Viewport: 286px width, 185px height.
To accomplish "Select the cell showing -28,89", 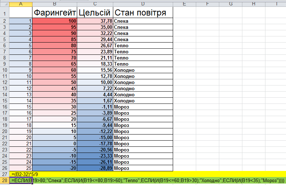I will point(95,168).
